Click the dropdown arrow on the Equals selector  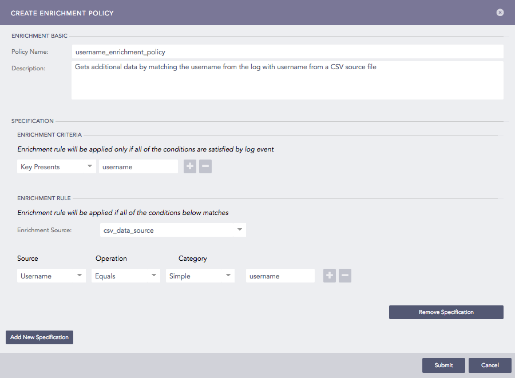(x=153, y=276)
